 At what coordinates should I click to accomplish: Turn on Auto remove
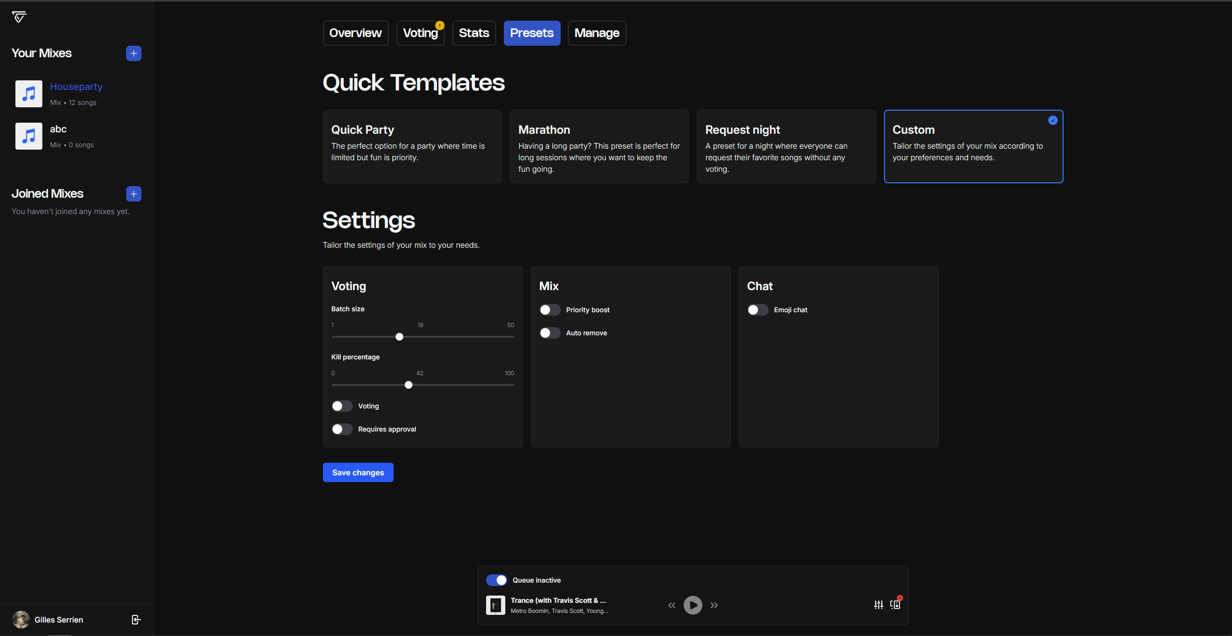[x=550, y=333]
